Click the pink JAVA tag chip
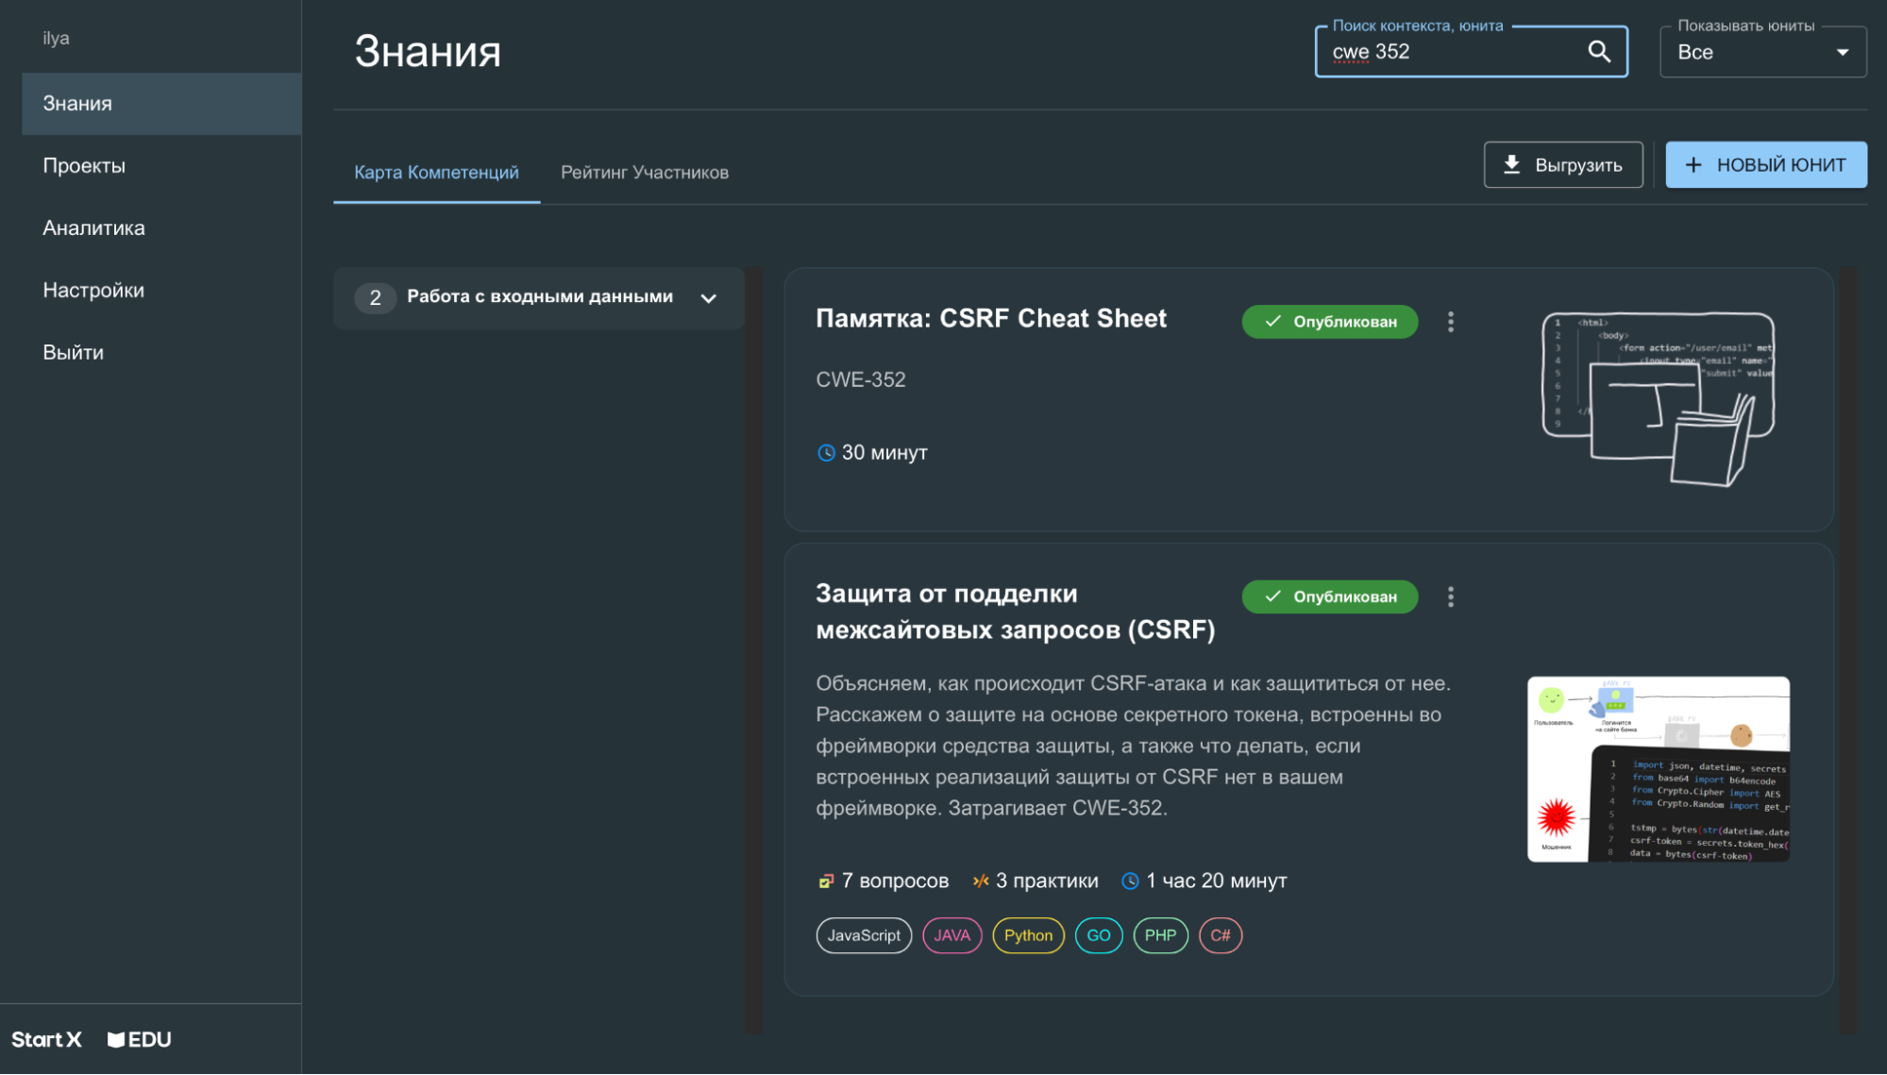The height and width of the screenshot is (1075, 1887). tap(952, 935)
